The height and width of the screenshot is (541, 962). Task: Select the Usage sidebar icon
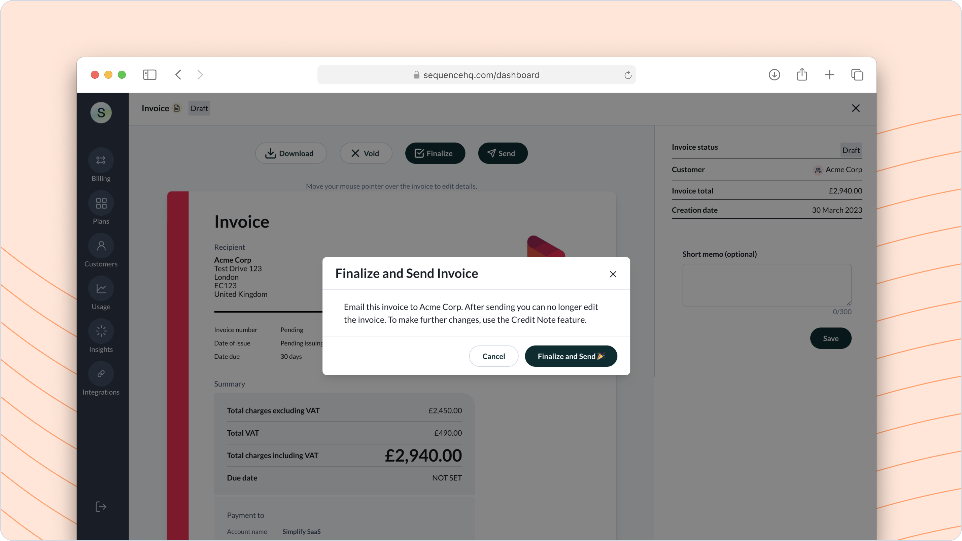point(101,289)
